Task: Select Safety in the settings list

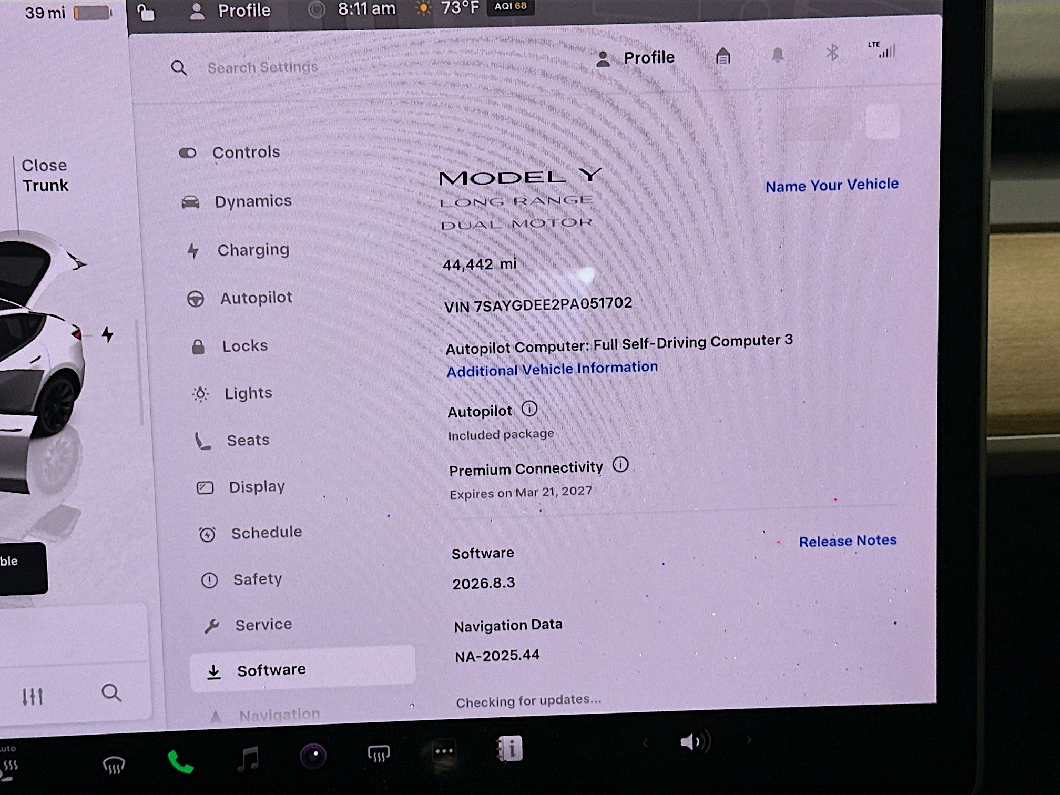Action: [242, 580]
